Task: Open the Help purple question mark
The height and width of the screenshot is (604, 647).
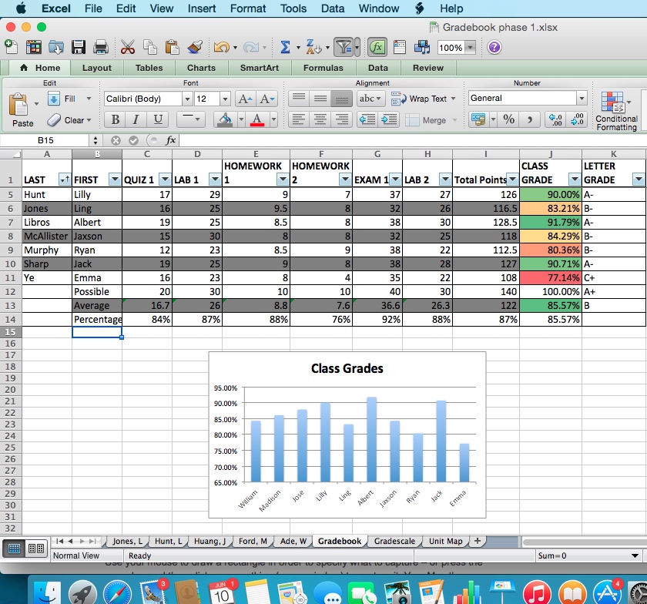Action: 494,48
